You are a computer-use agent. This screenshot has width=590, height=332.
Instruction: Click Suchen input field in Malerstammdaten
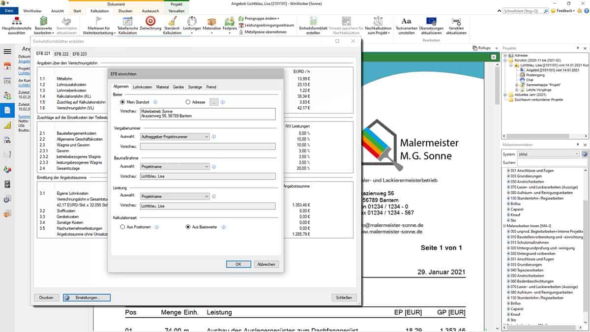(x=553, y=162)
